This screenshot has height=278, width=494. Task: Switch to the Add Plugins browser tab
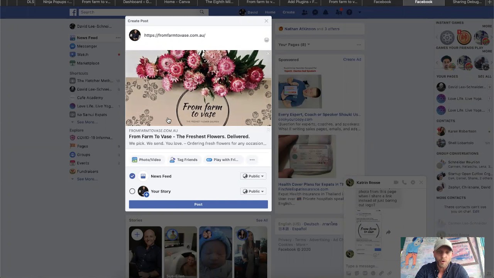pyautogui.click(x=303, y=2)
